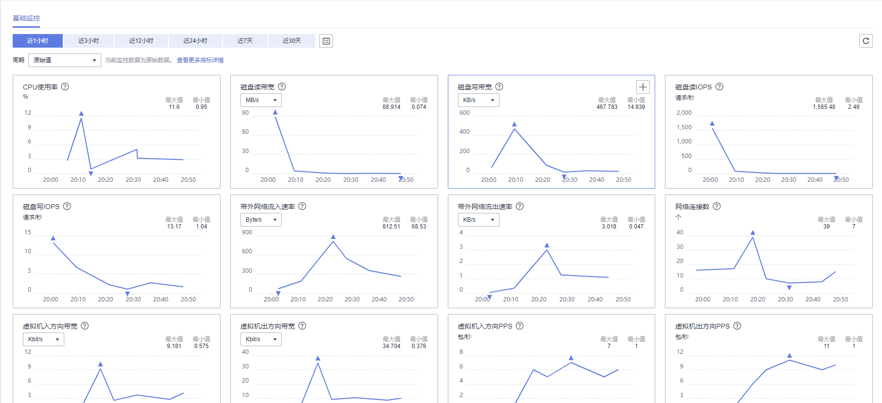Click the peak marker on 磁盘读带宽 chart
The height and width of the screenshot is (403, 882).
pos(276,112)
